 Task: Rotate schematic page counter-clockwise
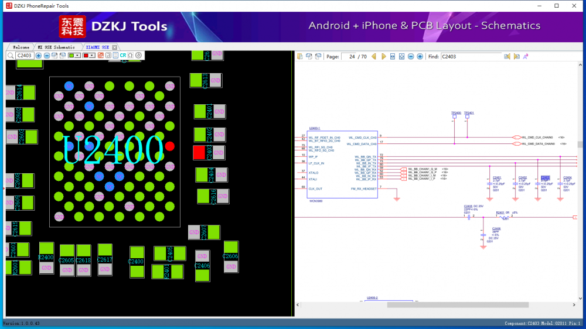coord(318,56)
